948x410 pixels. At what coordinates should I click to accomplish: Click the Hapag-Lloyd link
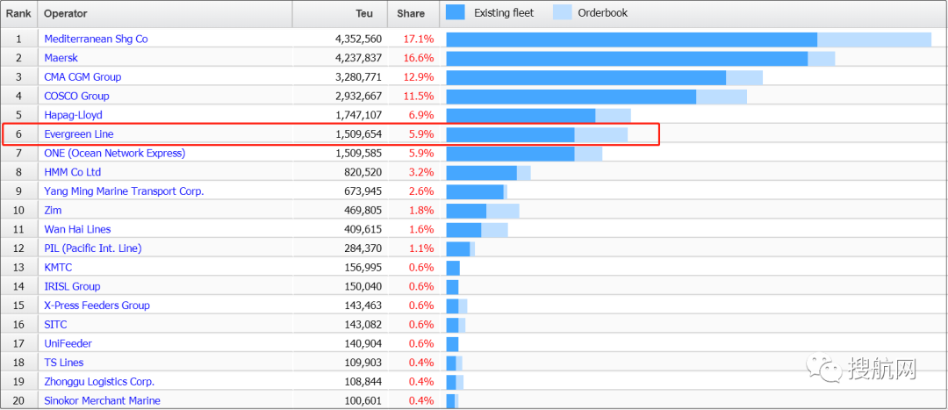[73, 115]
